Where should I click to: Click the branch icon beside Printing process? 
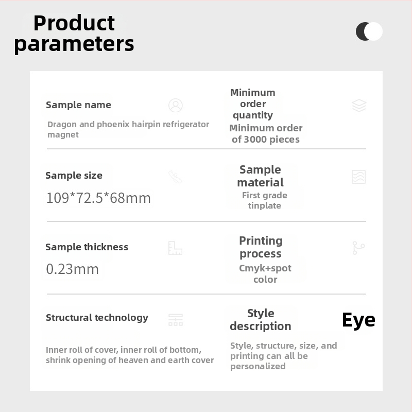pyautogui.click(x=358, y=248)
